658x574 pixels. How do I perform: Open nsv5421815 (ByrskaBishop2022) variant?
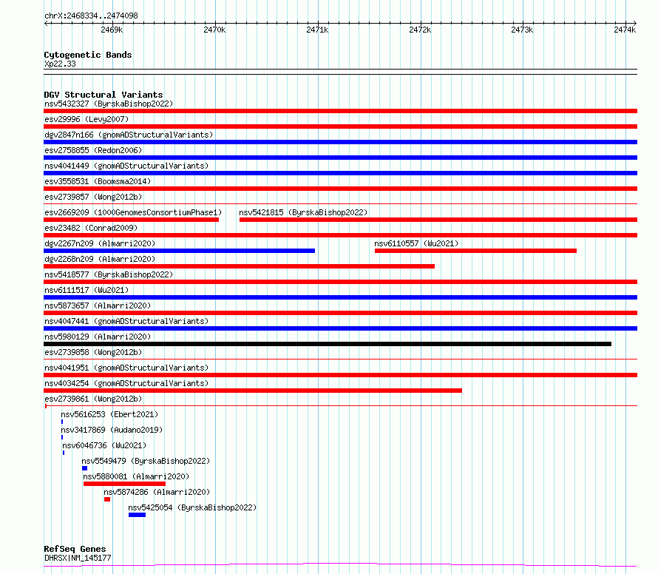(x=303, y=212)
